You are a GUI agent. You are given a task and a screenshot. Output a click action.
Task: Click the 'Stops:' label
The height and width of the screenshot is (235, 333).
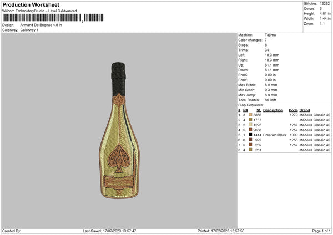point(243,45)
